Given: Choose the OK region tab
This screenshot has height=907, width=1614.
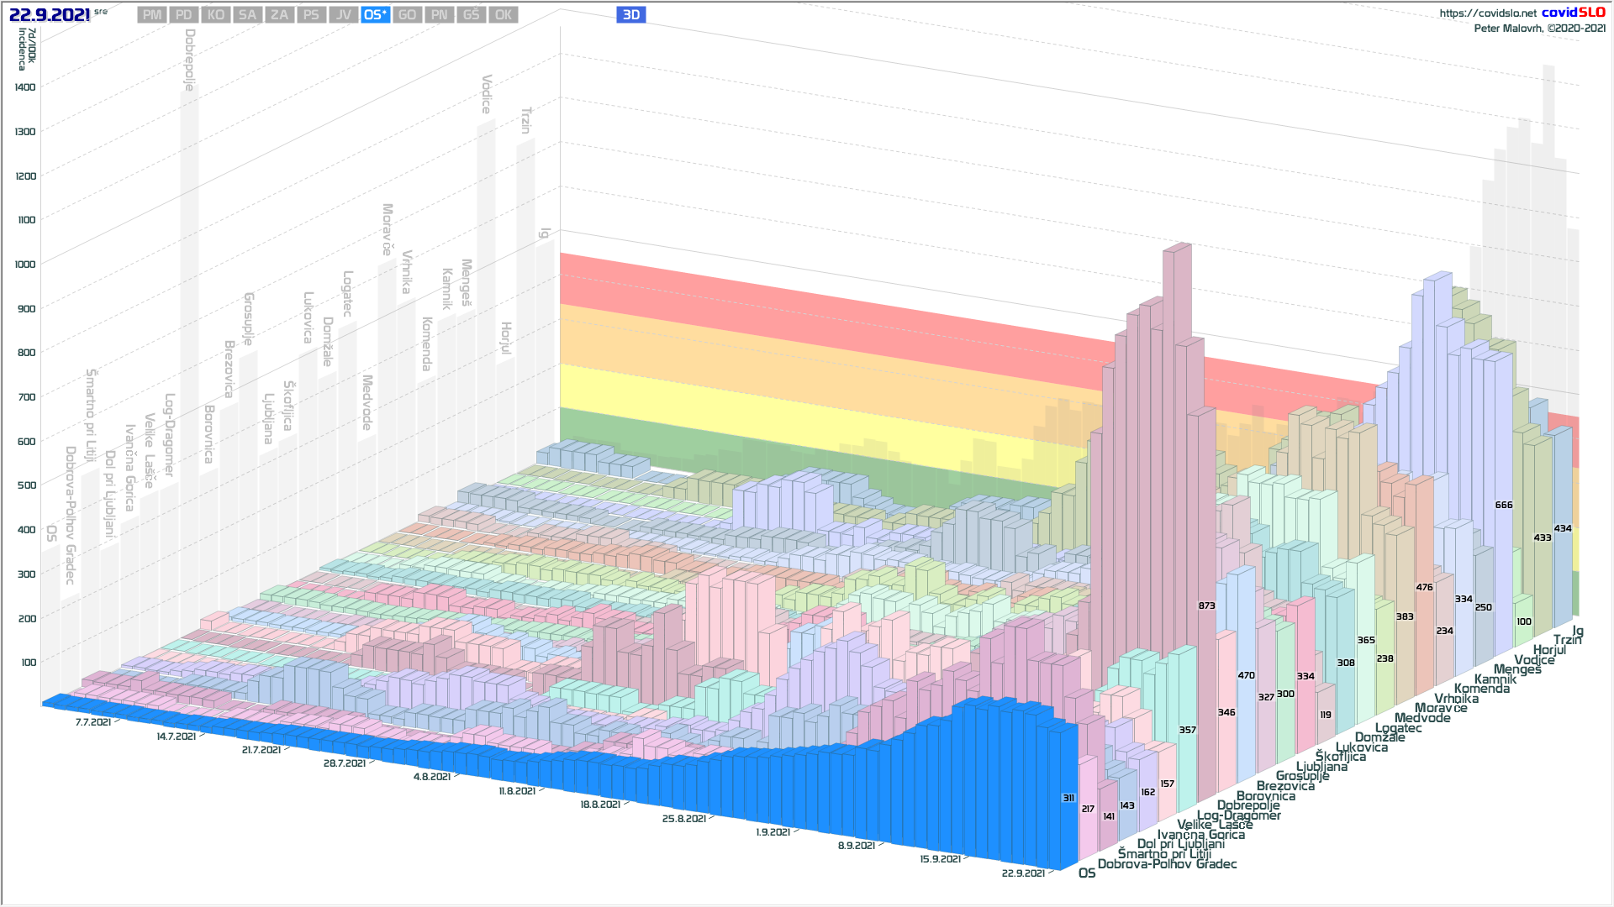Looking at the screenshot, I should pos(503,15).
